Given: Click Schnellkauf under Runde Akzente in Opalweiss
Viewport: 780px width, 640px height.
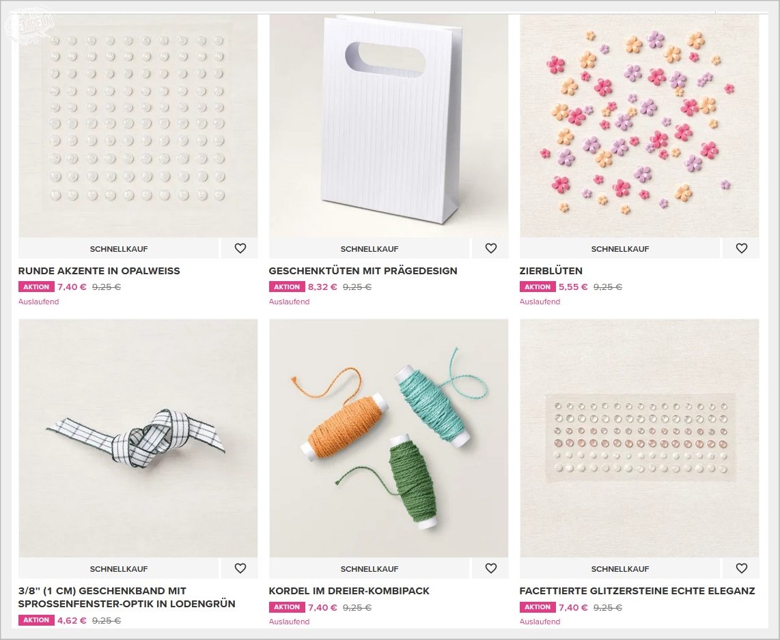Looking at the screenshot, I should tap(119, 249).
